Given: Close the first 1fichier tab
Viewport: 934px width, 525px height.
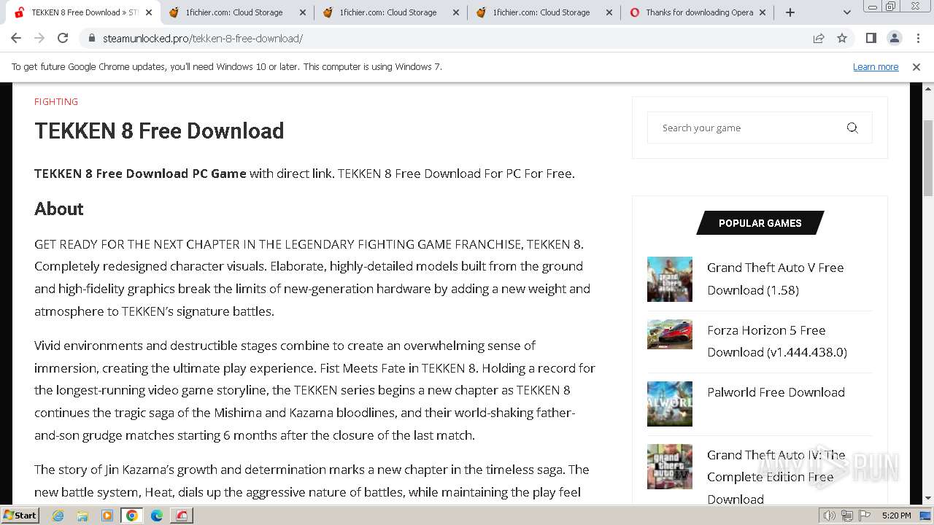Looking at the screenshot, I should pos(302,12).
